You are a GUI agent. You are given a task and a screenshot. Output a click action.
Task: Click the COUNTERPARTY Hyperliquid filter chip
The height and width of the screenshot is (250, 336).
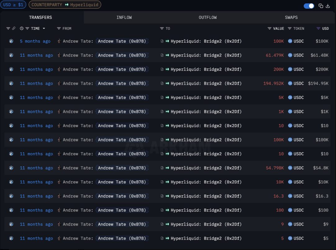(x=65, y=5)
